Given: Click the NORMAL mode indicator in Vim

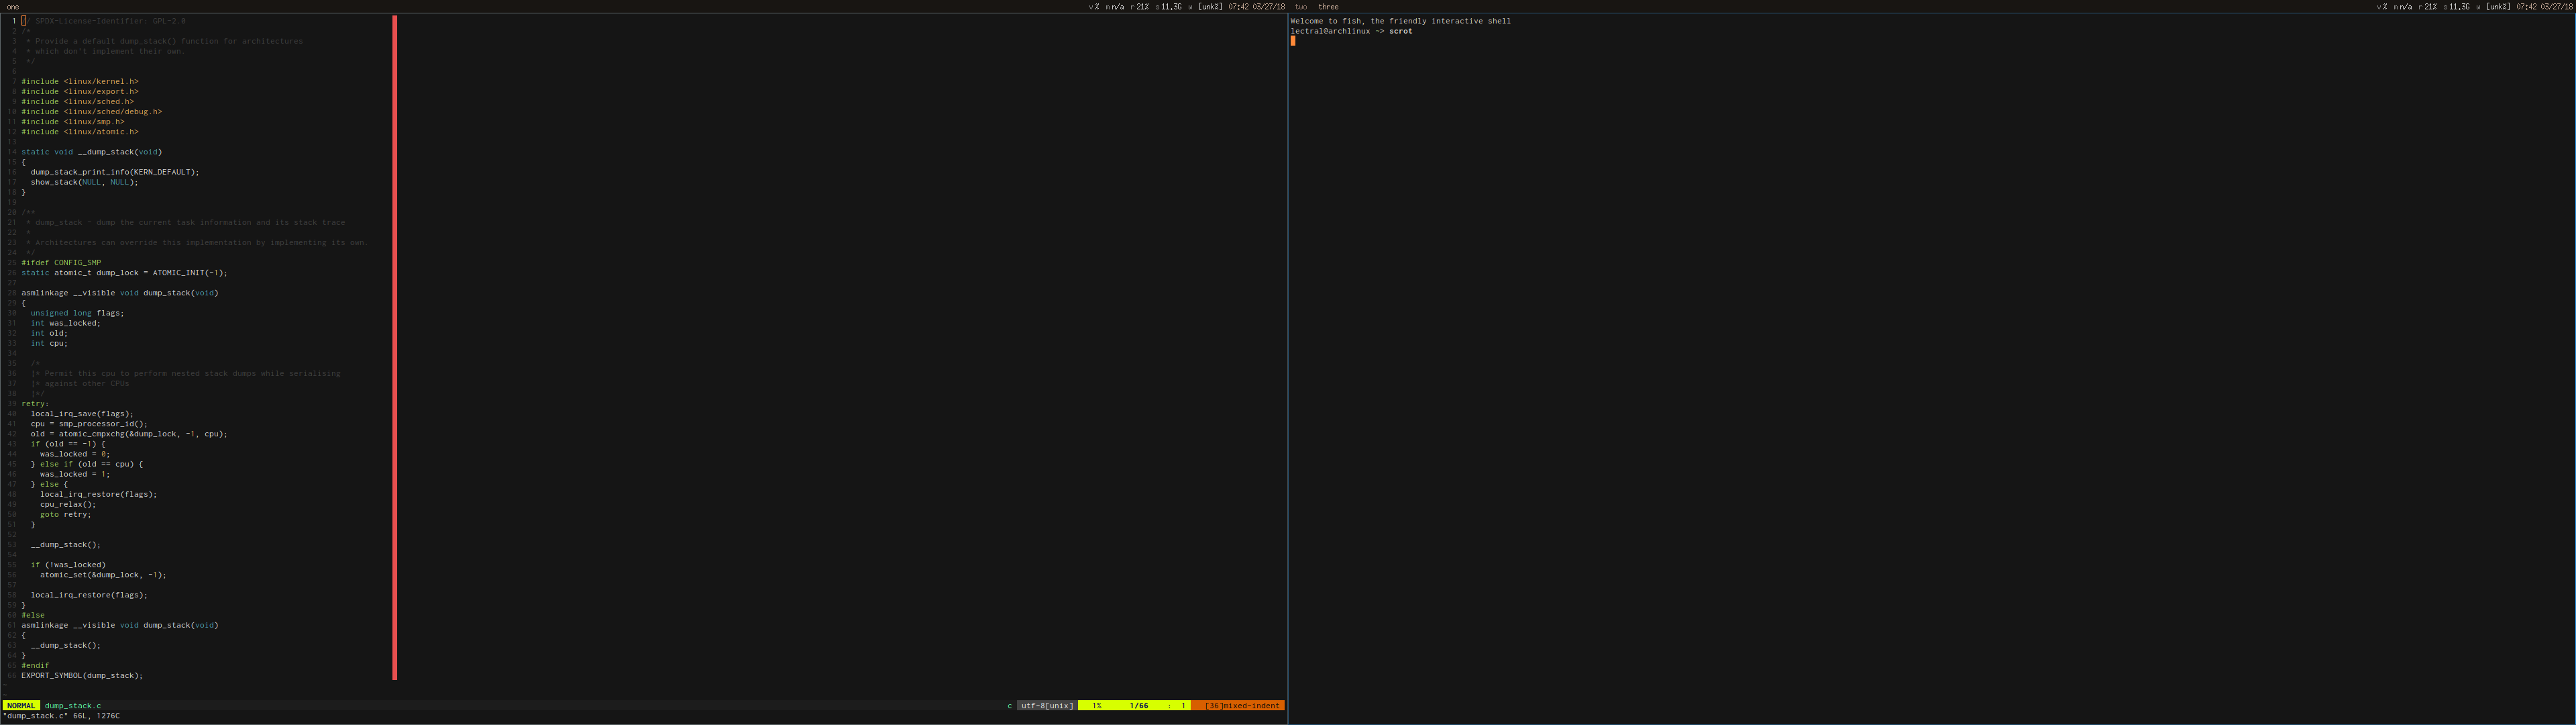Looking at the screenshot, I should 21,706.
